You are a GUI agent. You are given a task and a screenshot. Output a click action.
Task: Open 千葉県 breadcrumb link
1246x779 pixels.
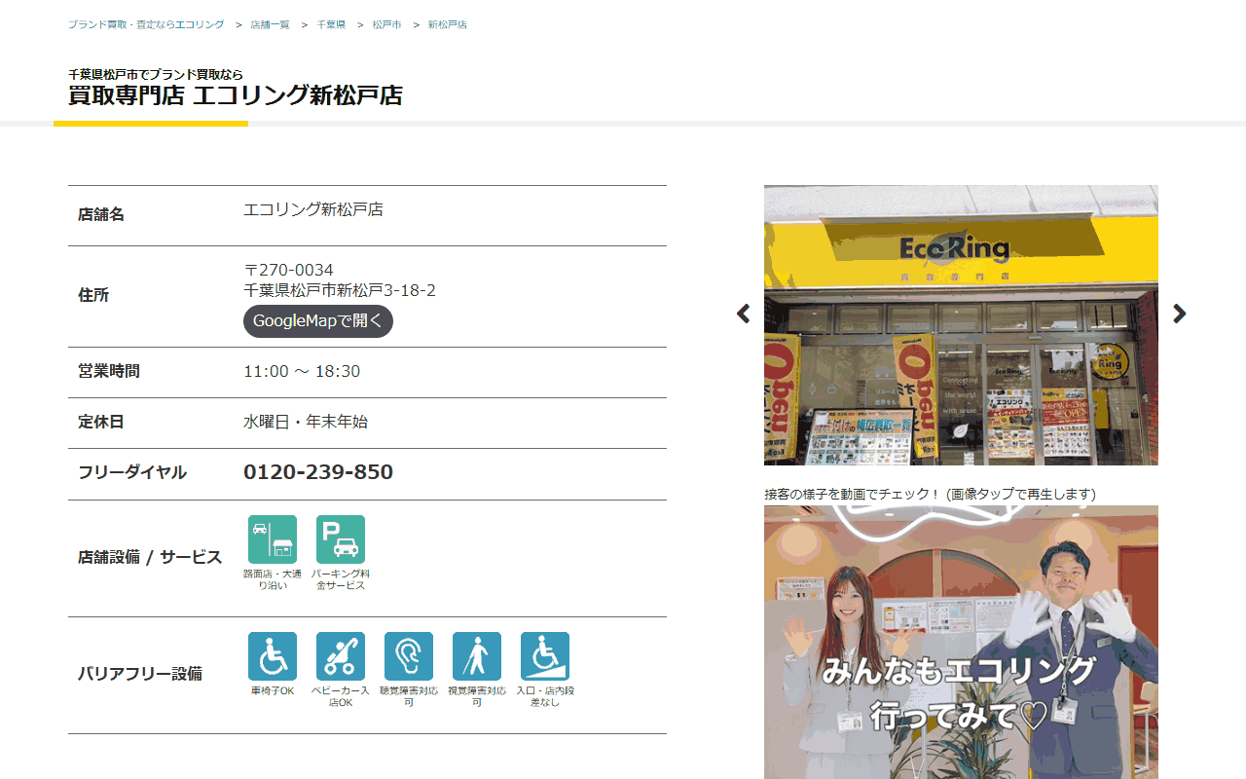(331, 24)
